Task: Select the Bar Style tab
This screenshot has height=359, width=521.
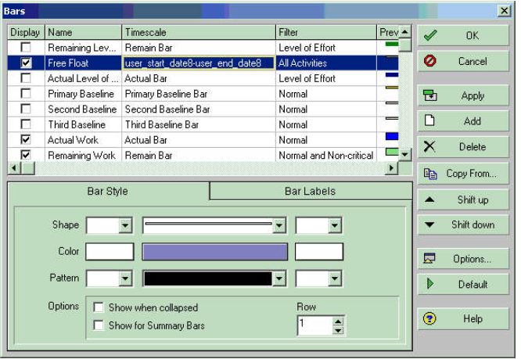Action: 106,191
